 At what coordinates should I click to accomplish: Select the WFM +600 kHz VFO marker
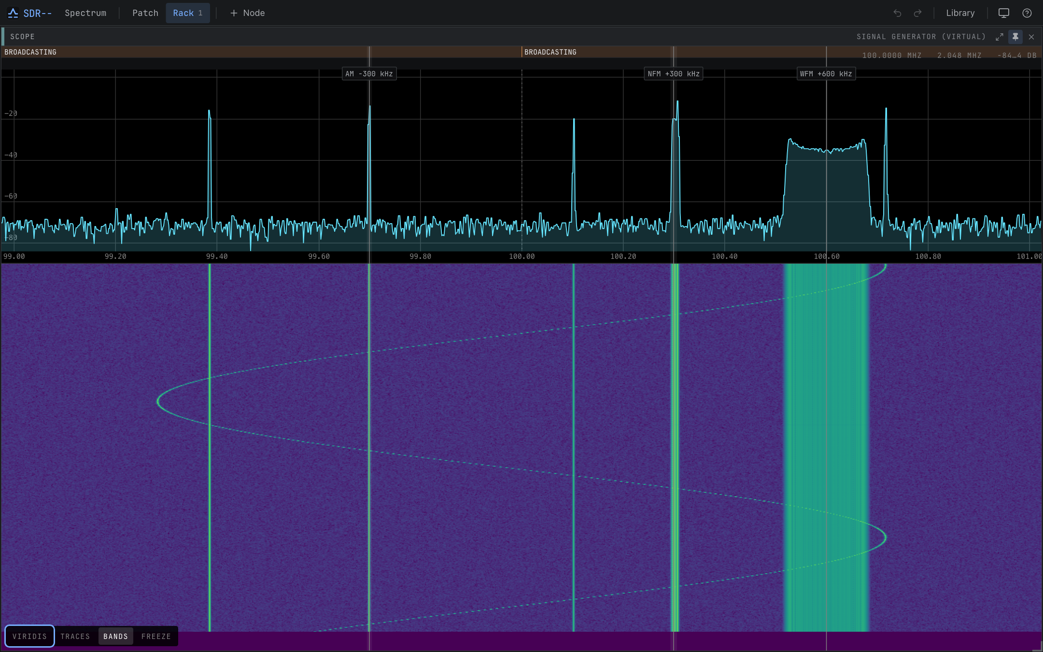click(x=826, y=74)
